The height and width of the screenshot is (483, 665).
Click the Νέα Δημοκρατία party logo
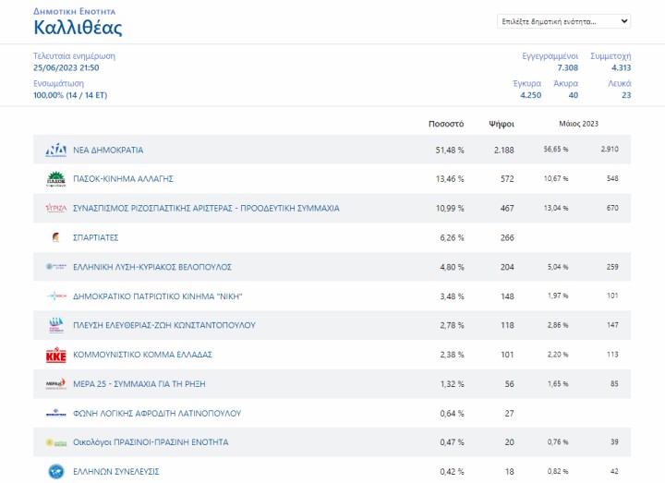point(56,150)
